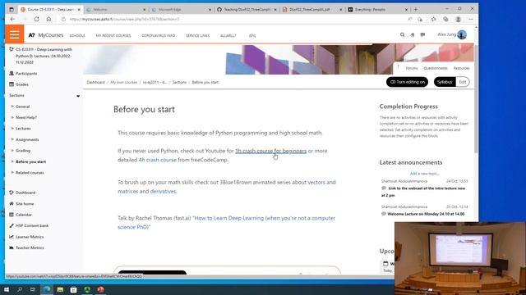This screenshot has height=295, width=526.
Task: Go back with browser back arrow
Action: (x=13, y=19)
